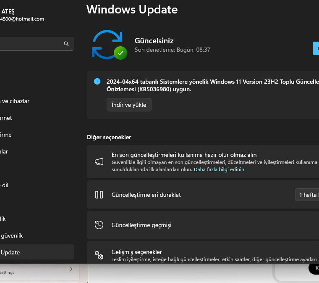Click the KB5036980 update description text

click(213, 85)
